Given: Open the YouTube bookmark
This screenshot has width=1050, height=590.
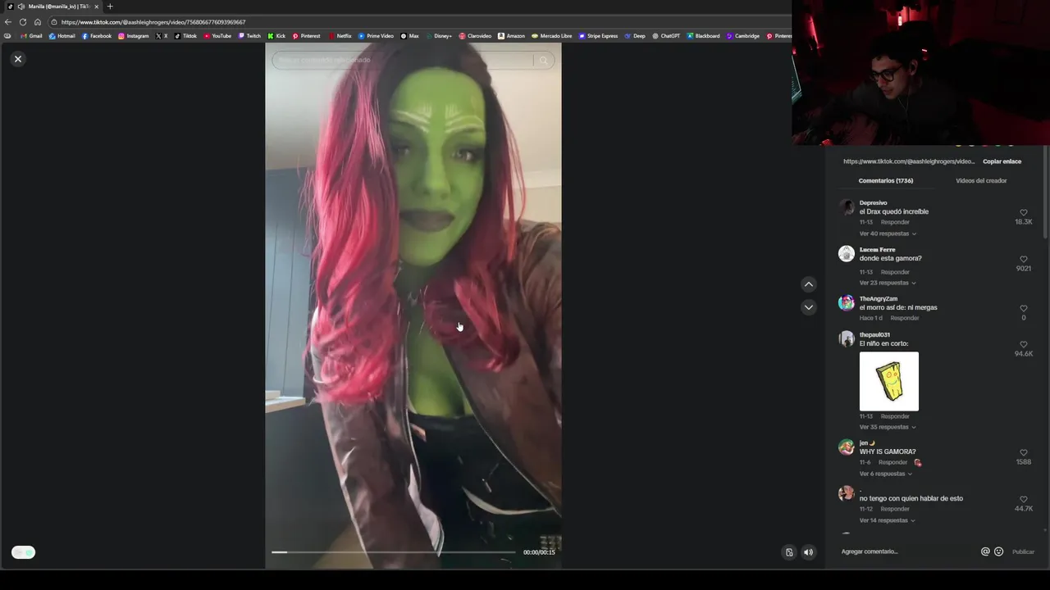Looking at the screenshot, I should tap(217, 36).
